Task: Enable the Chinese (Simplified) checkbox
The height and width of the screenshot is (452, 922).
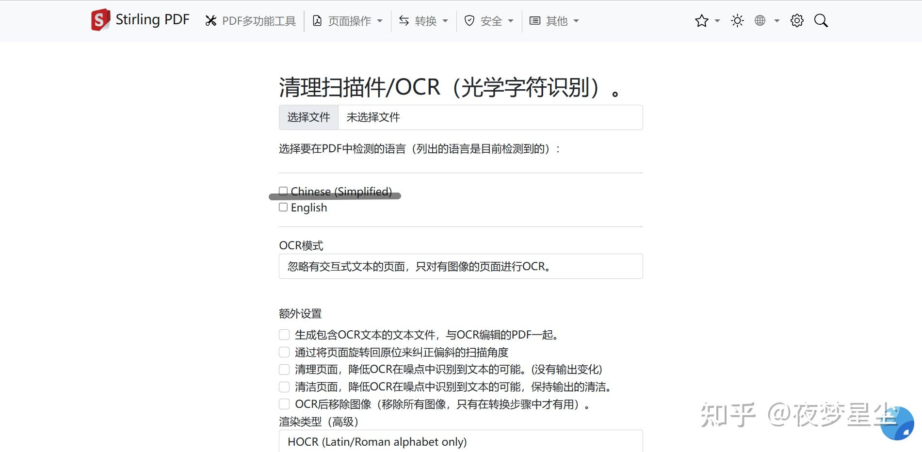Action: click(283, 191)
